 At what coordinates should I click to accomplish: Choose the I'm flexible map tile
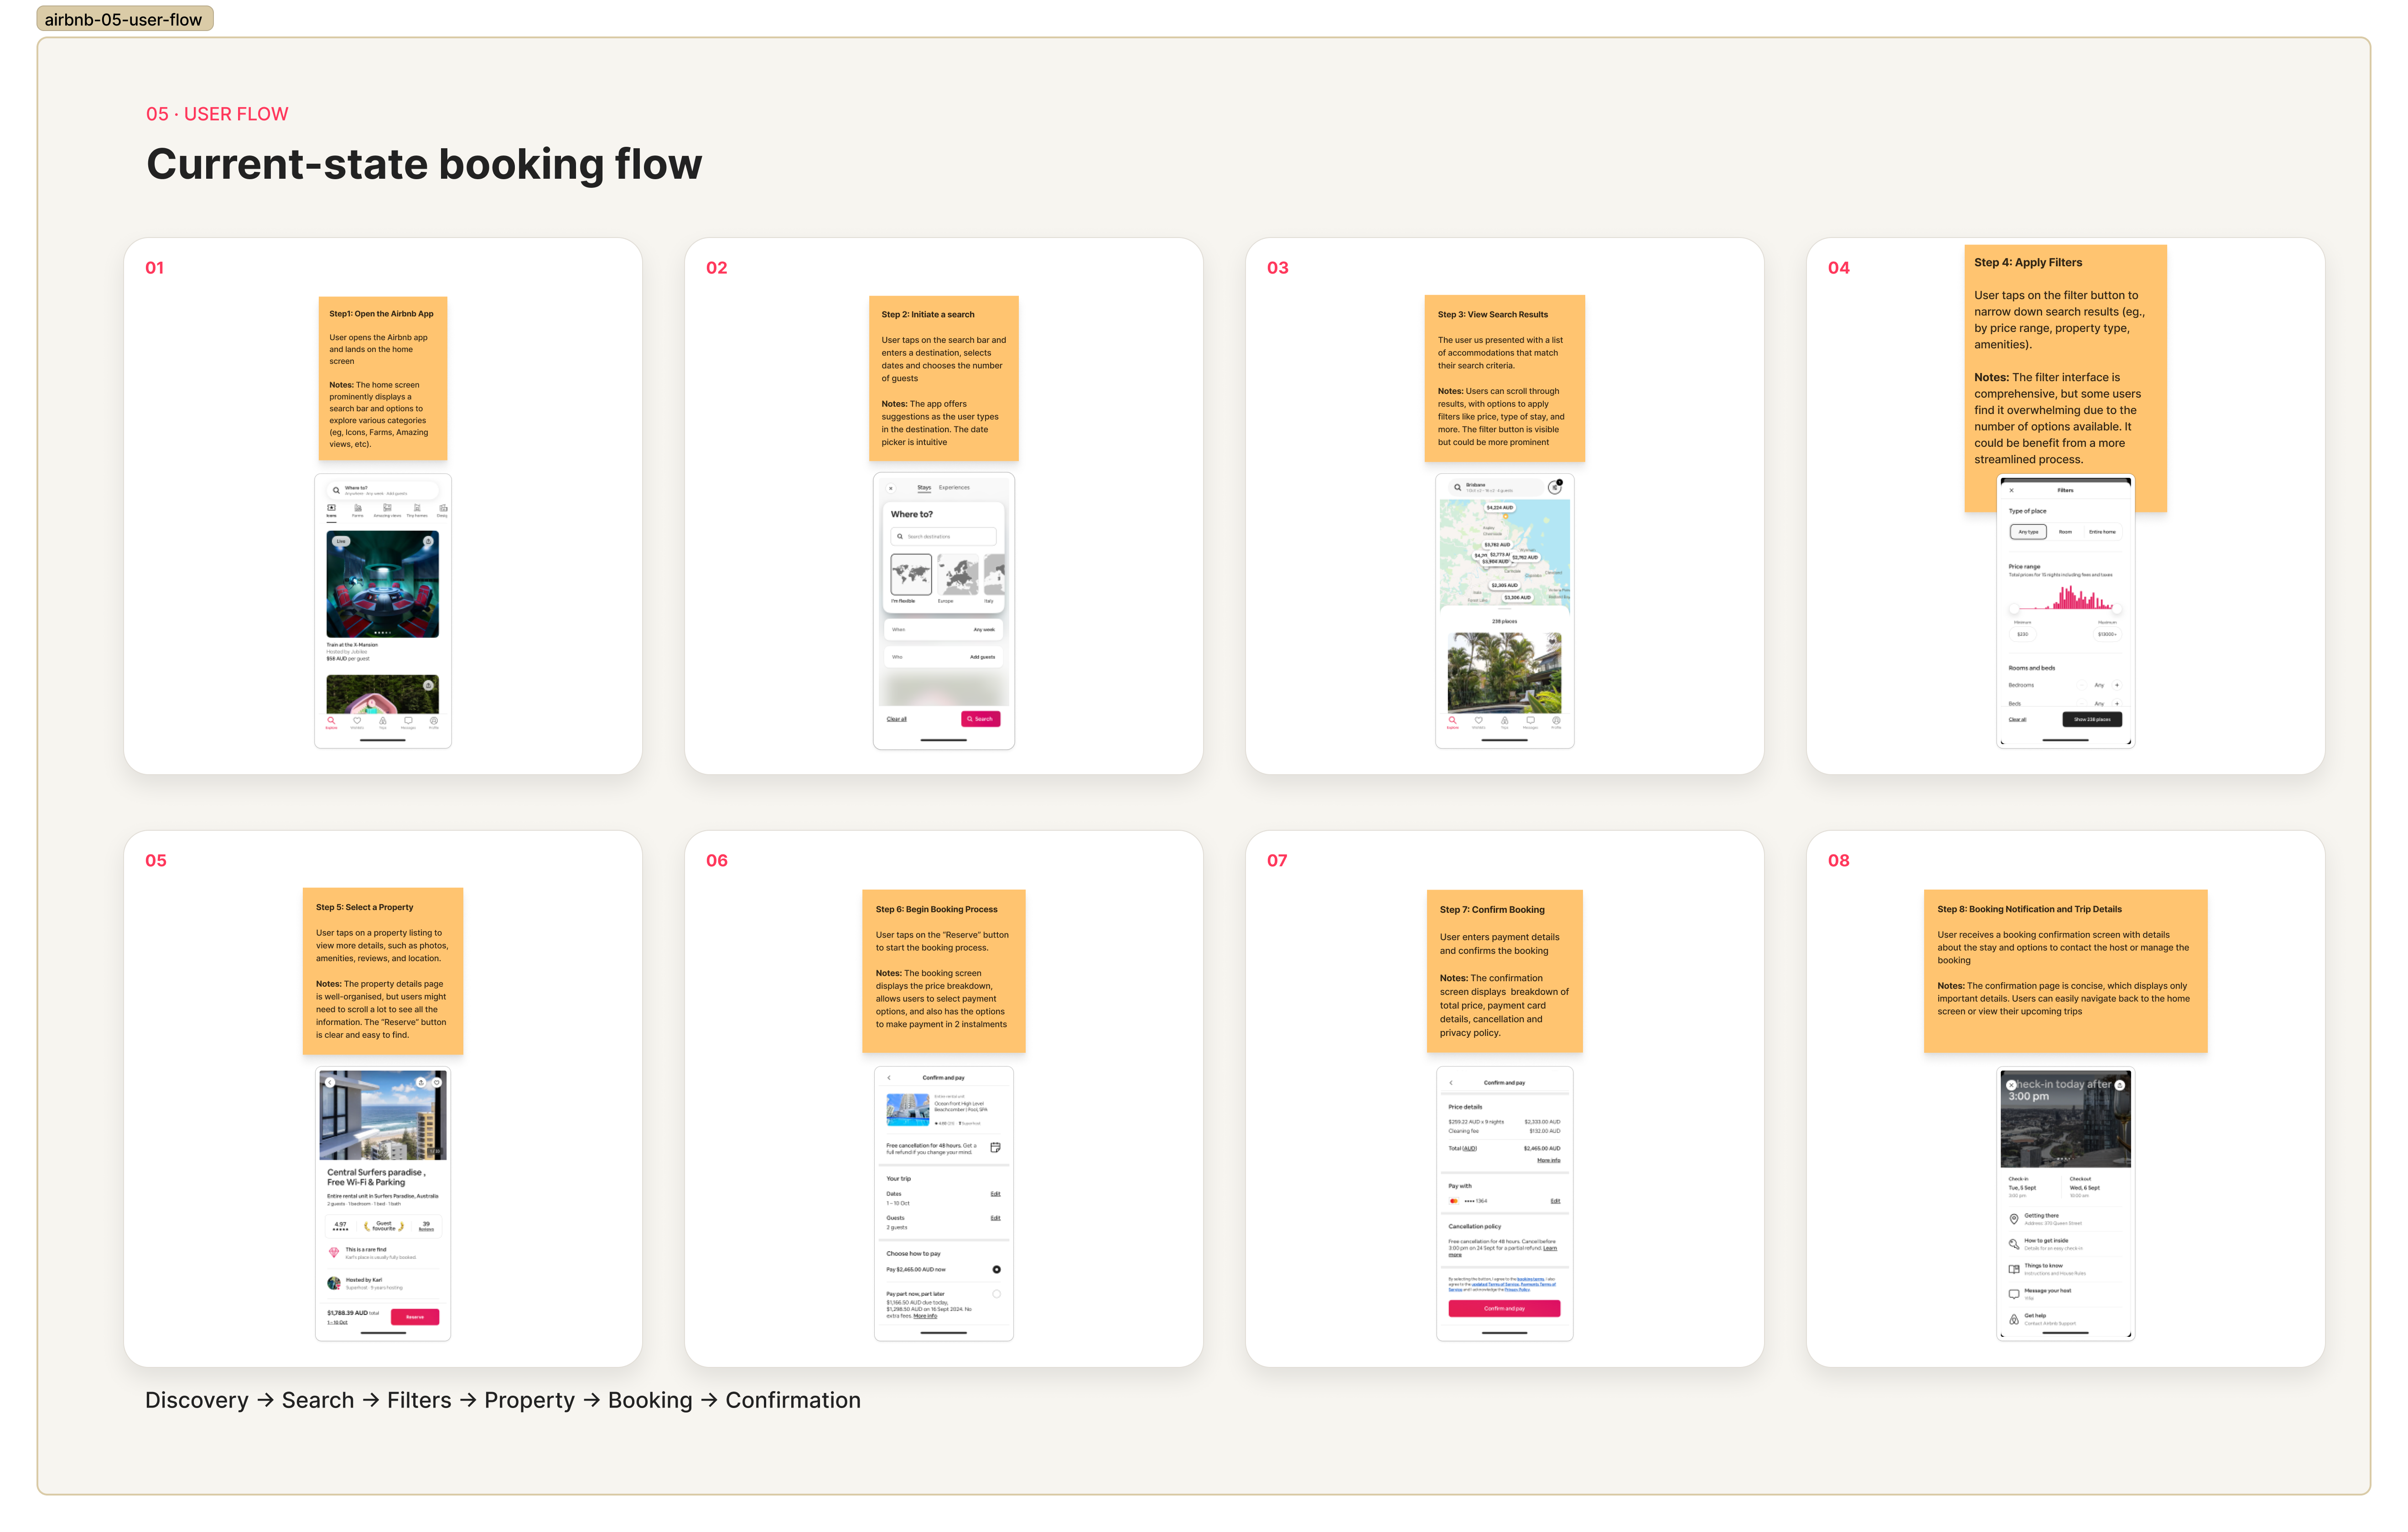click(x=911, y=575)
